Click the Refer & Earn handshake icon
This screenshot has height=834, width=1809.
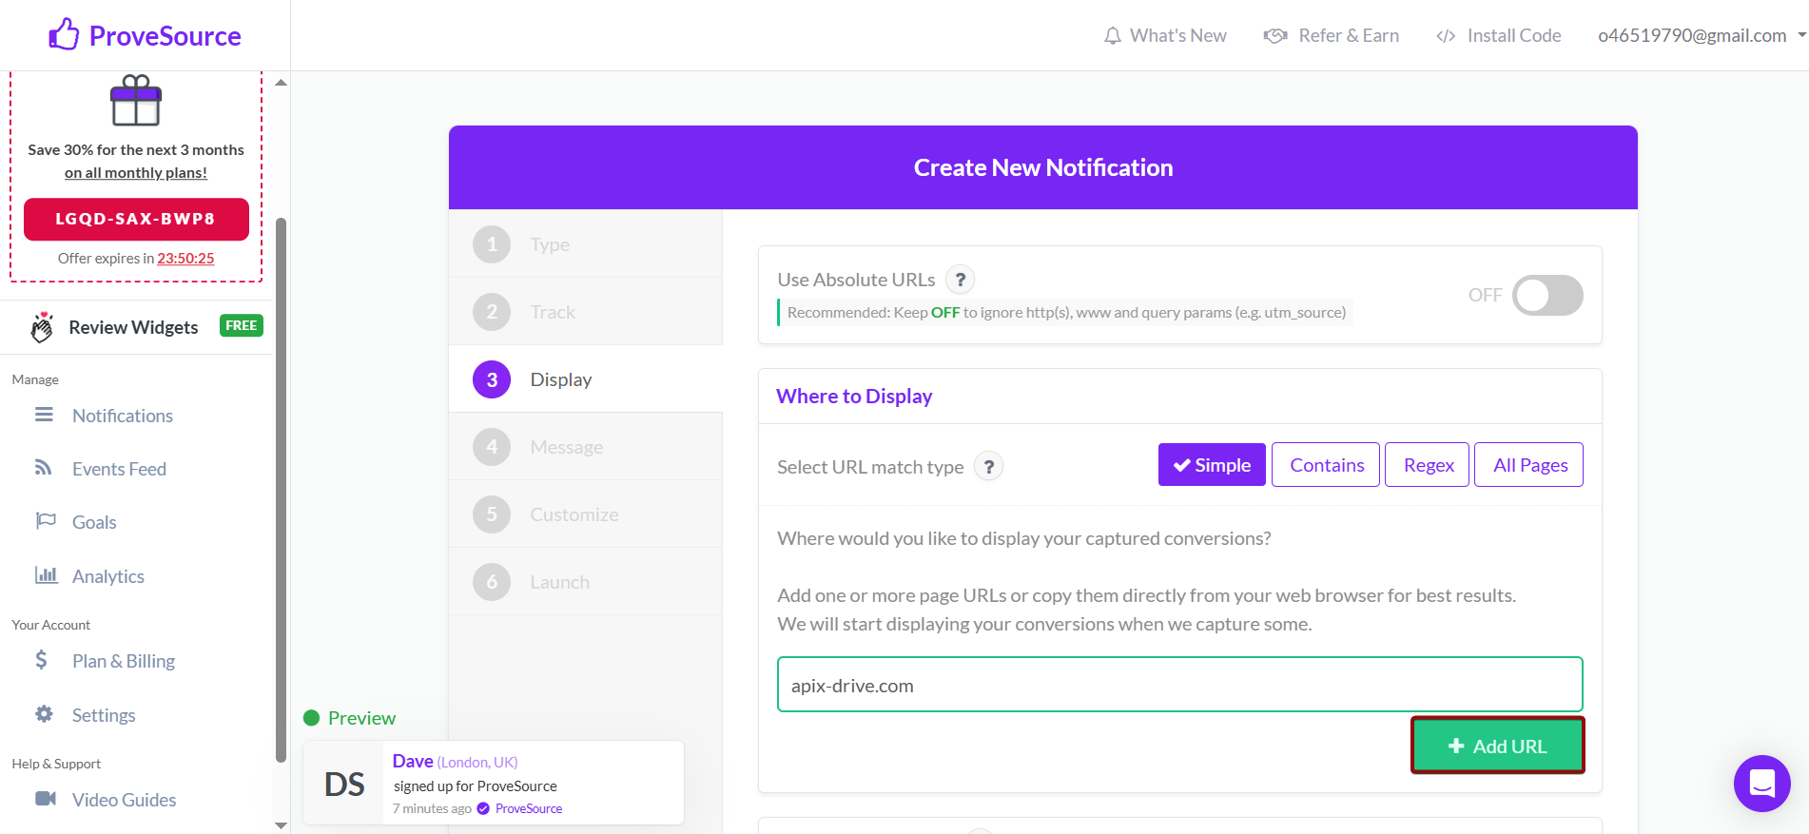click(x=1274, y=36)
